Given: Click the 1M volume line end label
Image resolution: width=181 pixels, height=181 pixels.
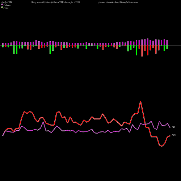Looking at the screenshot, I should (173, 127).
